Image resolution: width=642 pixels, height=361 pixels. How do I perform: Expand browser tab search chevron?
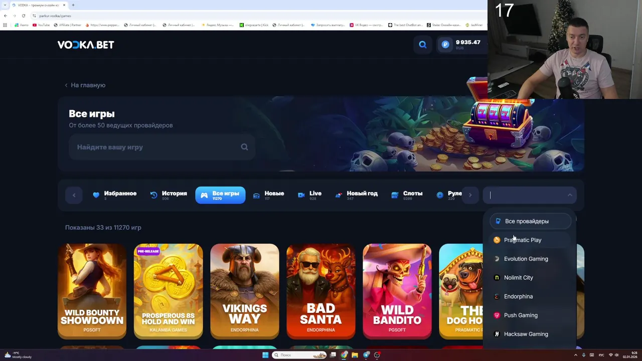click(6, 5)
